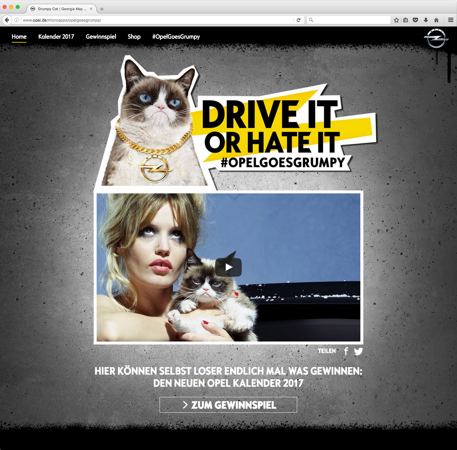
Task: Click the TEILEN share label
Action: (x=327, y=351)
